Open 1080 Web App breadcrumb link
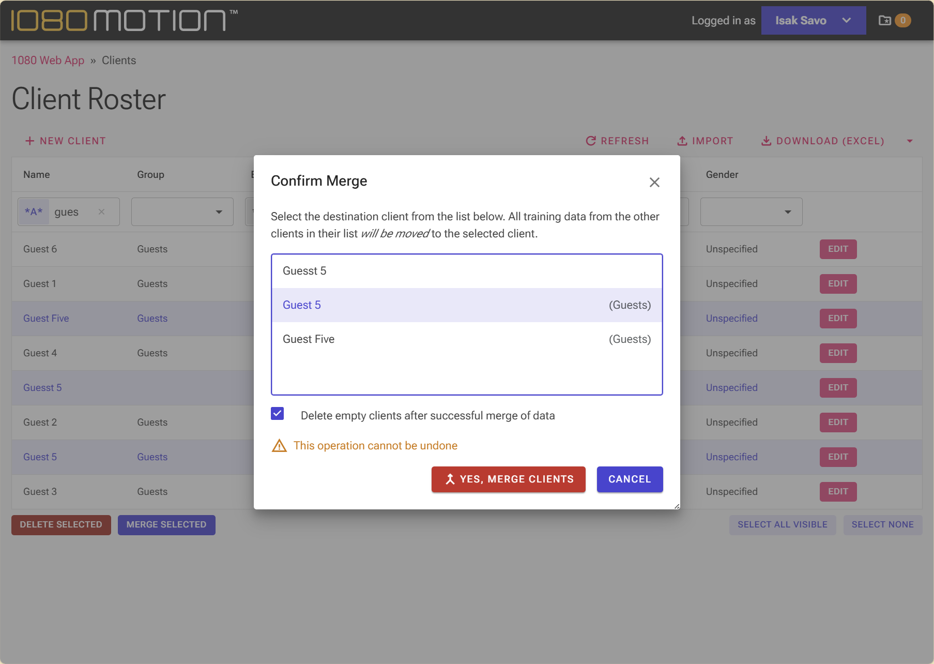 tap(48, 61)
